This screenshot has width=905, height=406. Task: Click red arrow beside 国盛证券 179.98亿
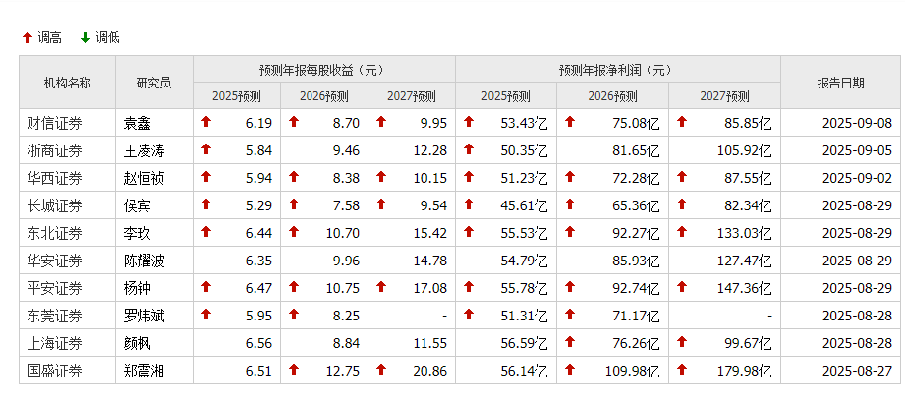[x=682, y=371]
